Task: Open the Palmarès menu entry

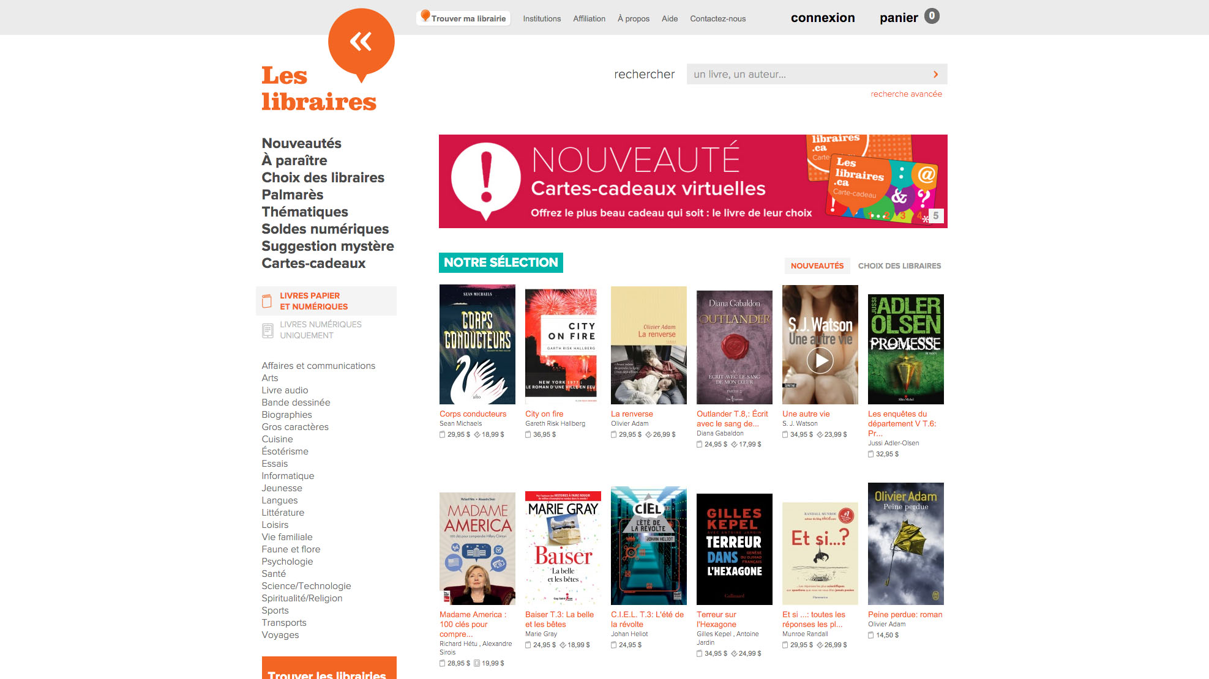Action: point(293,195)
